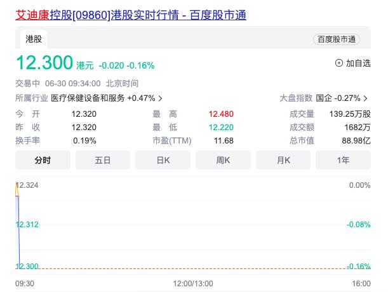
Task: Click the 昨收 value 12.320
Action: point(84,128)
